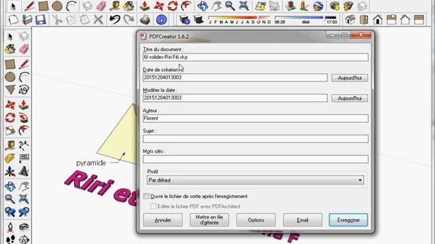Viewport: 435px width, 244px height.
Task: Select the Protractor tool
Action: (x=10, y=158)
